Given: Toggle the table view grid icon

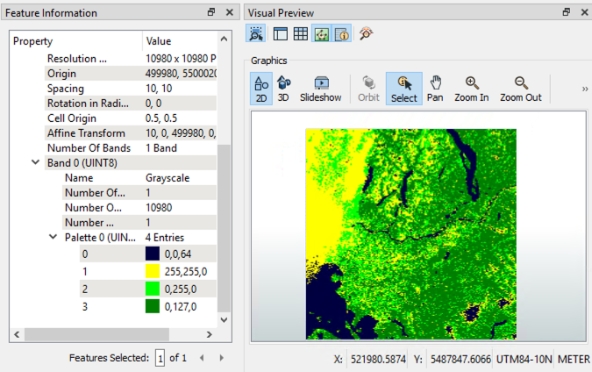Looking at the screenshot, I should click(301, 34).
